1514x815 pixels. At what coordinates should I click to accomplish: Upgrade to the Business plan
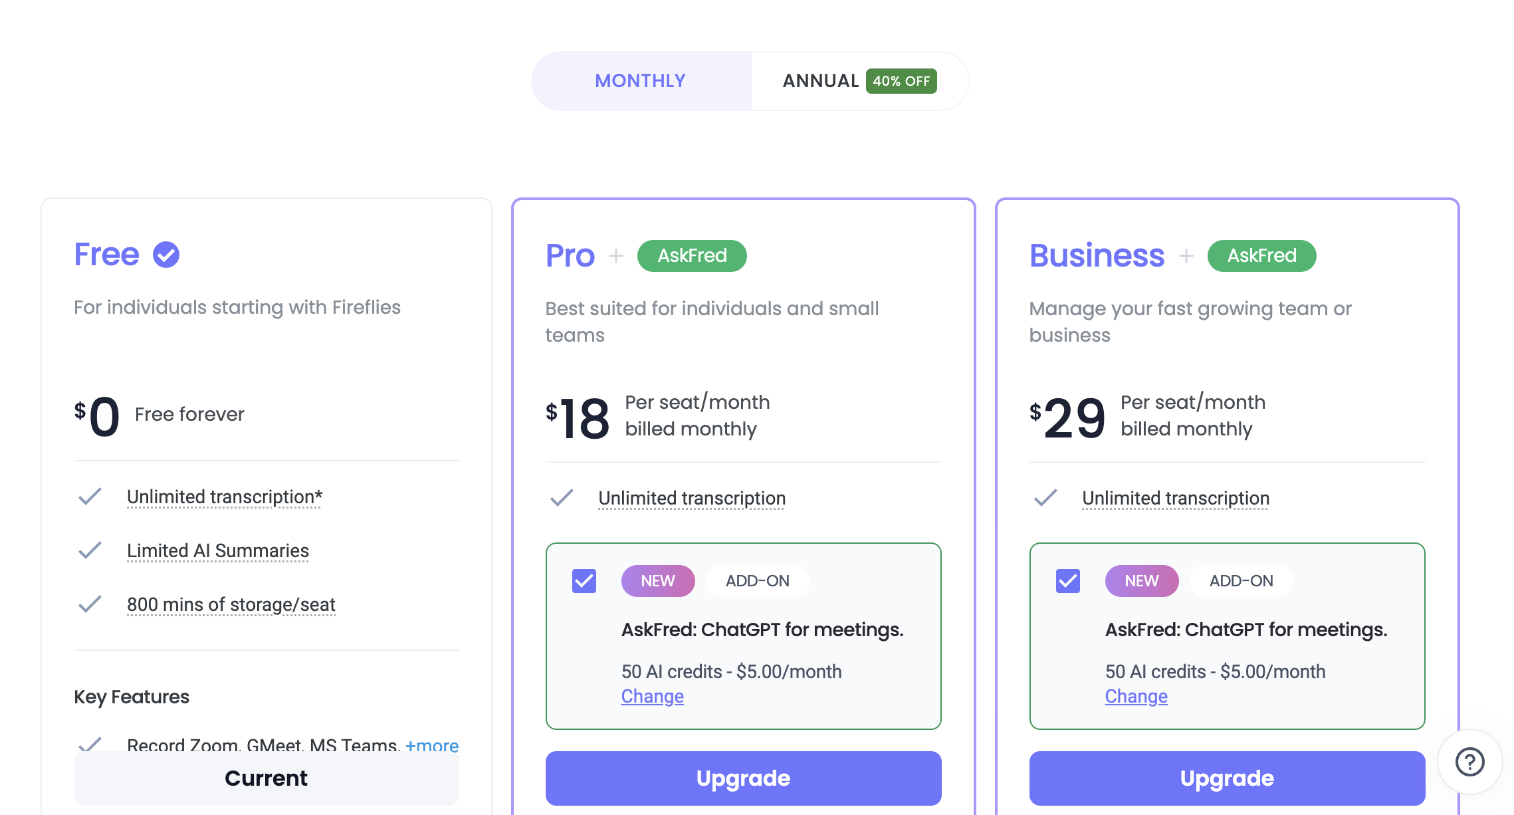click(x=1227, y=778)
